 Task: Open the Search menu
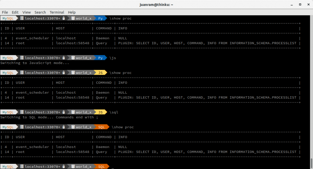40,12
